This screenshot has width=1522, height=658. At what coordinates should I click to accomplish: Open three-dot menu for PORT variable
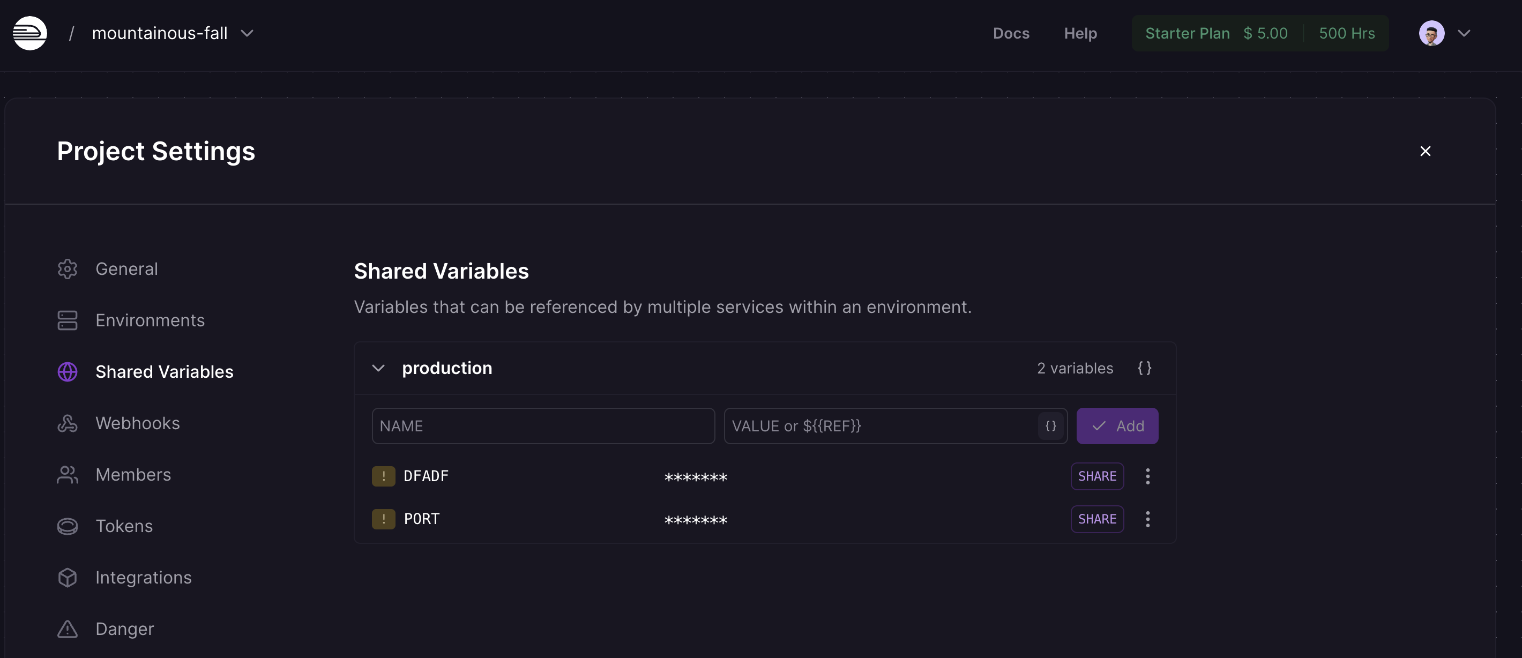(x=1147, y=519)
